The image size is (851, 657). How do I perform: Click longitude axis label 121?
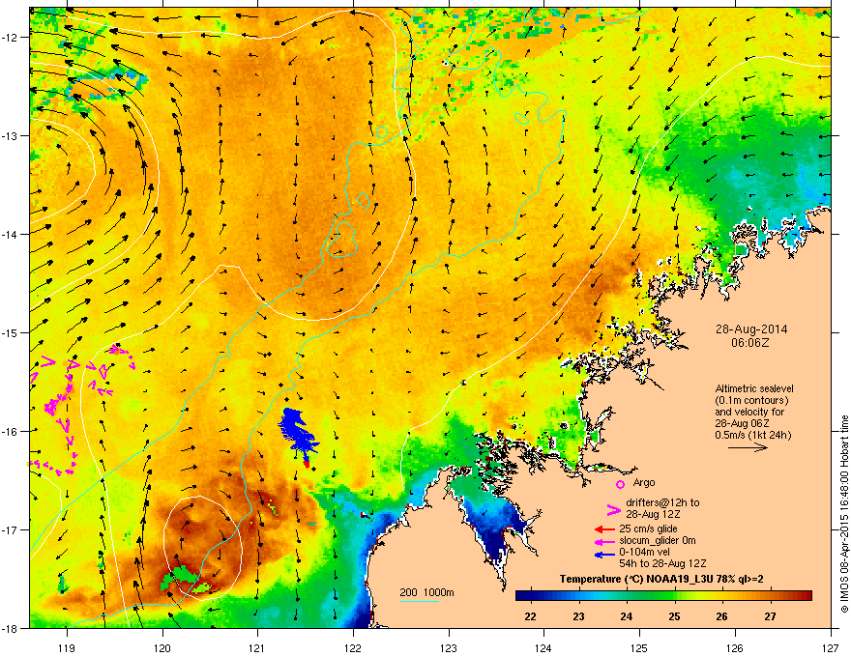click(257, 647)
